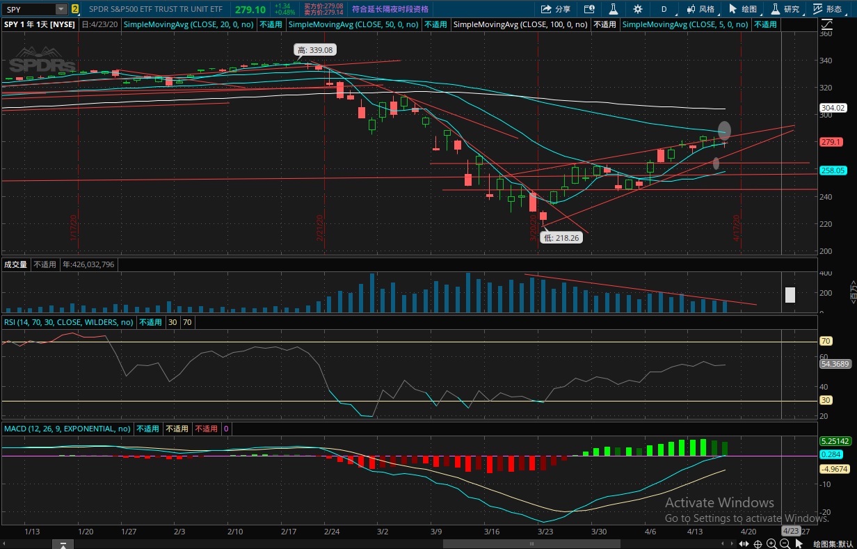
Task: Click the 4/17/20 expiration date marker
Action: pos(736,228)
